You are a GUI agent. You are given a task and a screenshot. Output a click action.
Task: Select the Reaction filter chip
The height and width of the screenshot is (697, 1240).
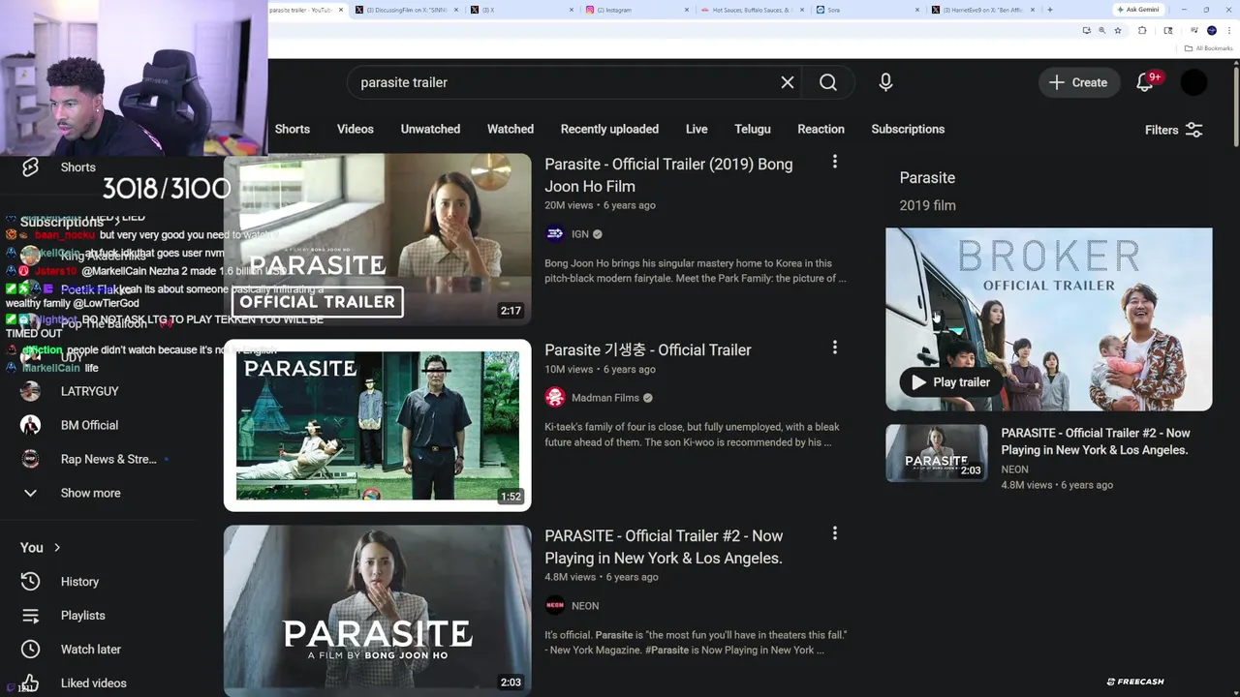click(821, 129)
